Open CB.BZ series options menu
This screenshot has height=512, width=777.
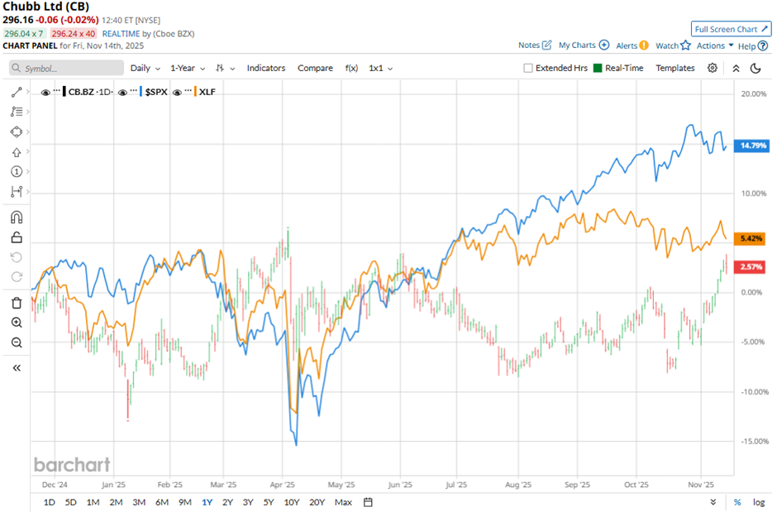pos(56,91)
